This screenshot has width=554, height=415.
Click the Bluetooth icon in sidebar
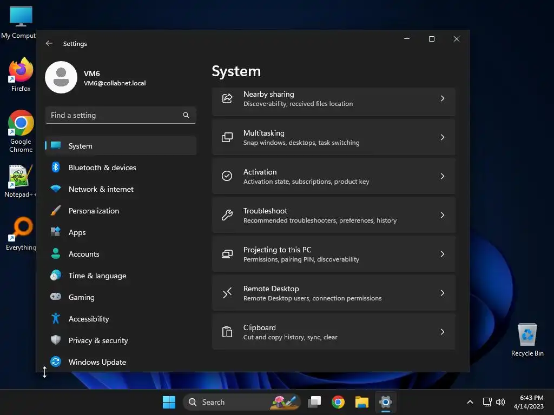[56, 168]
